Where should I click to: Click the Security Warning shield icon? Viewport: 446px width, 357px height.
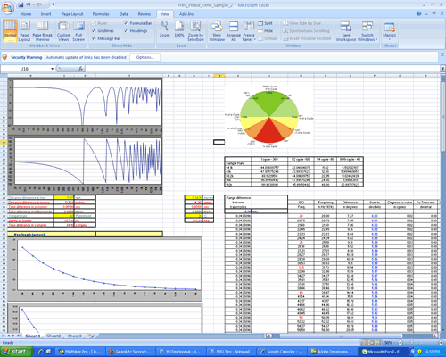tap(5, 57)
